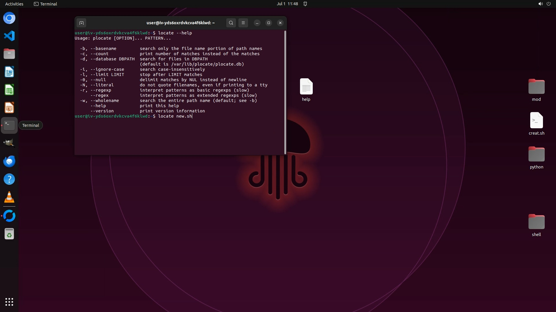
Task: Launch VLC media player
Action: [x=9, y=197]
